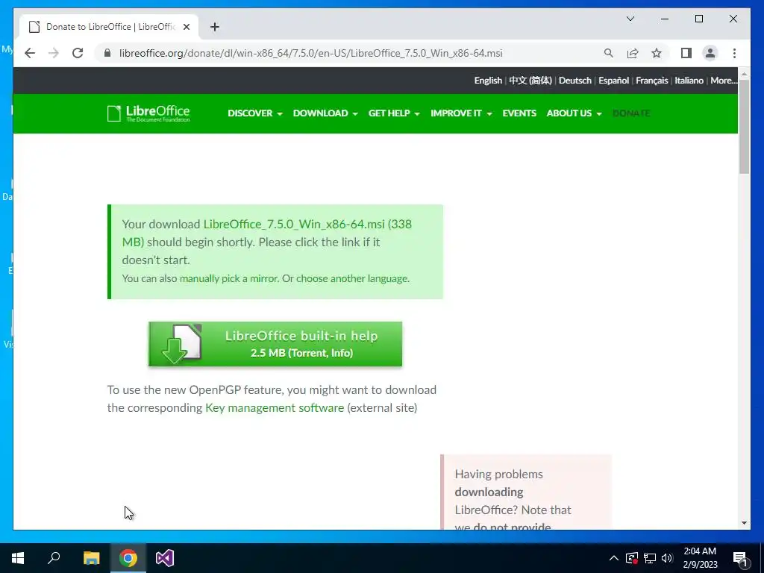
Task: Close the Donate to LibreOffice tab
Action: [x=186, y=27]
